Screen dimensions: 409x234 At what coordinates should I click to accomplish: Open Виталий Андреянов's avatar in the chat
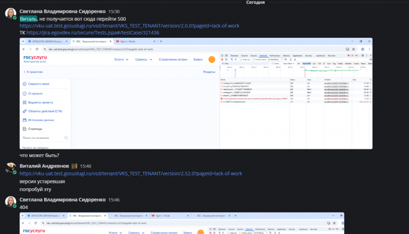tap(11, 168)
